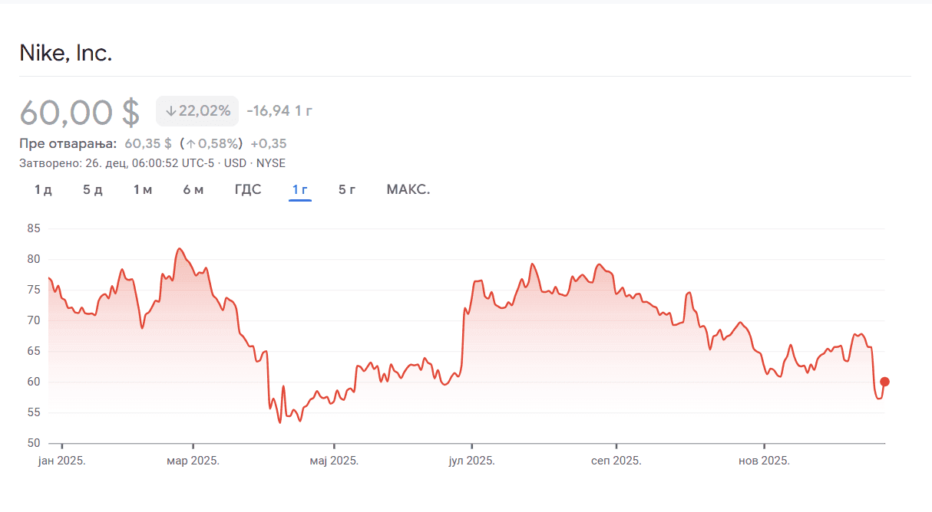932x512 pixels.
Task: Click the 60,00 $ current price
Action: point(80,112)
